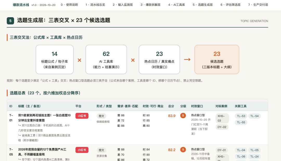
Task: Click the S grade icon for T-05
Action: pyautogui.click(x=183, y=150)
